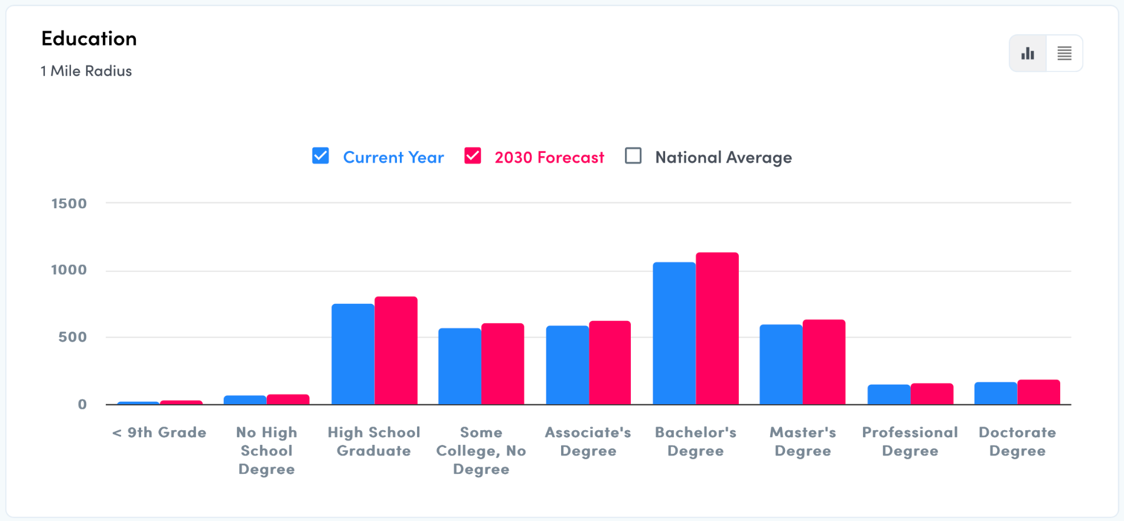The image size is (1124, 521).
Task: Uncheck the 2030 Forecast checkbox
Action: click(473, 156)
